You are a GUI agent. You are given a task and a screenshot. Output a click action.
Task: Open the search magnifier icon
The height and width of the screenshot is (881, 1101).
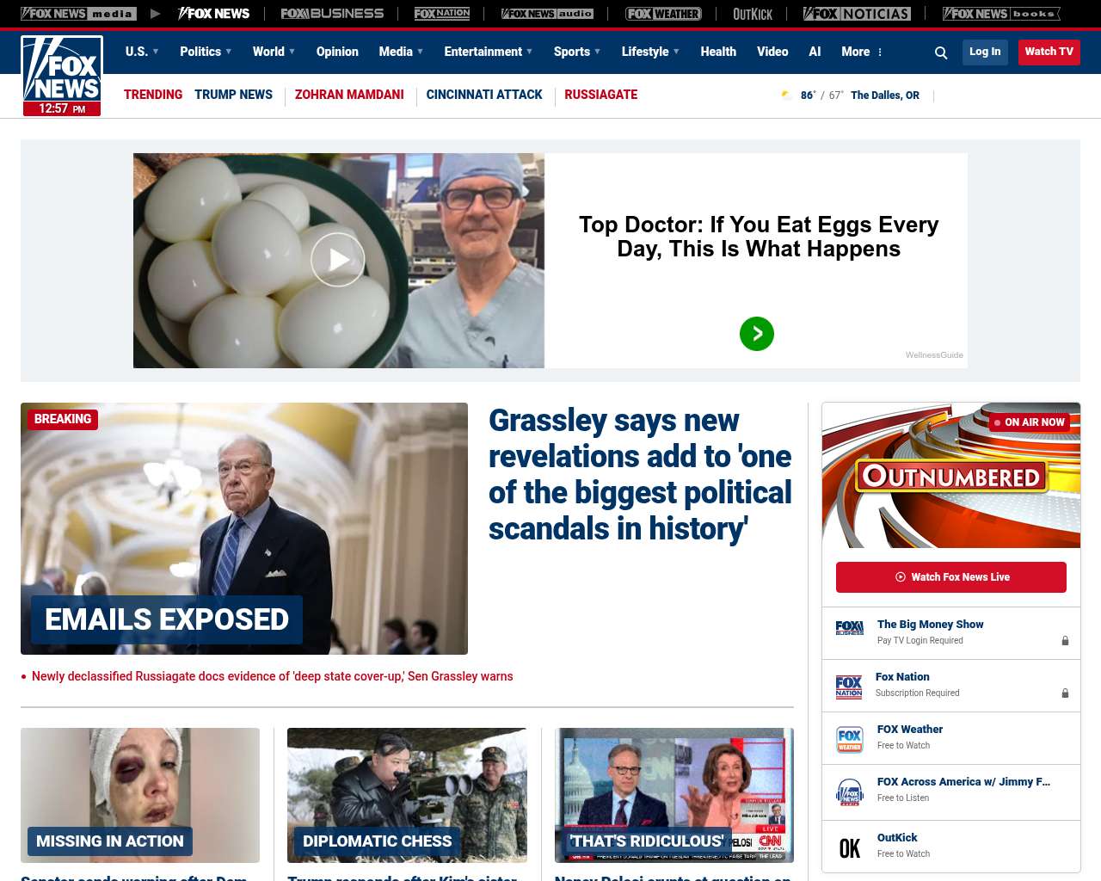(x=941, y=52)
